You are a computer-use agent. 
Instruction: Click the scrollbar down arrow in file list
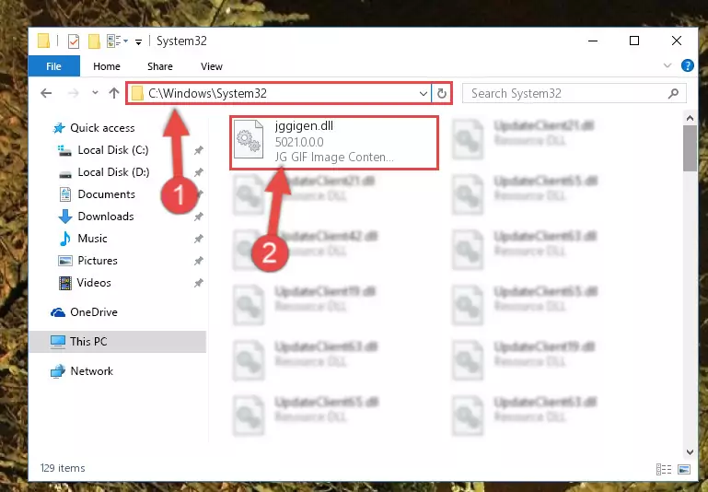click(690, 451)
